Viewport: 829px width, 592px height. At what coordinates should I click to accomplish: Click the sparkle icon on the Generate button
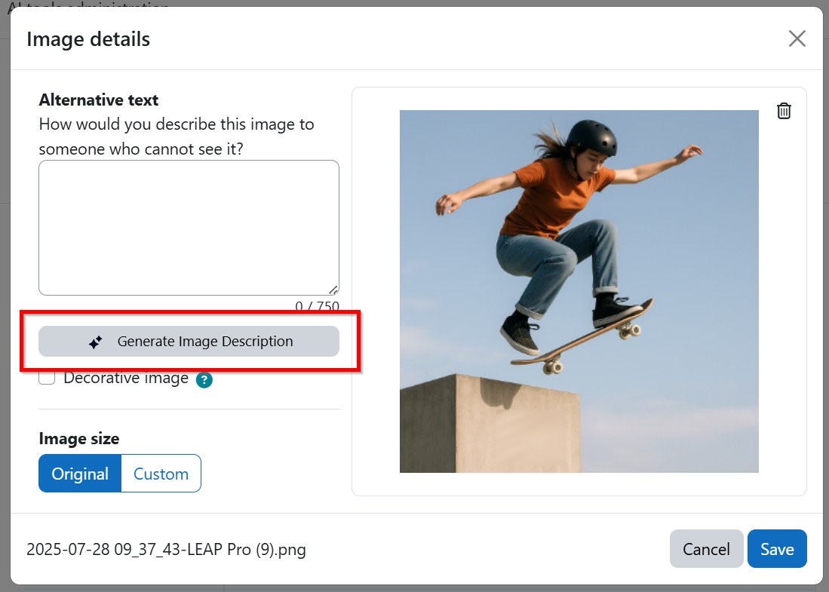[95, 342]
